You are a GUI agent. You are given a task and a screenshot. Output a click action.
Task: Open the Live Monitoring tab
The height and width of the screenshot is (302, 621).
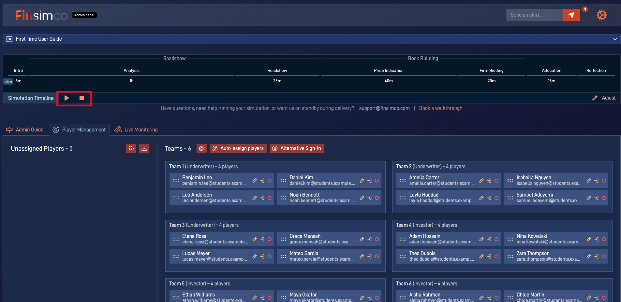tap(136, 130)
